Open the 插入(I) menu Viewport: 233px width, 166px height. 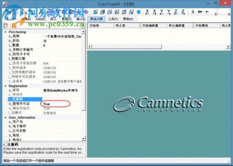coord(81,19)
